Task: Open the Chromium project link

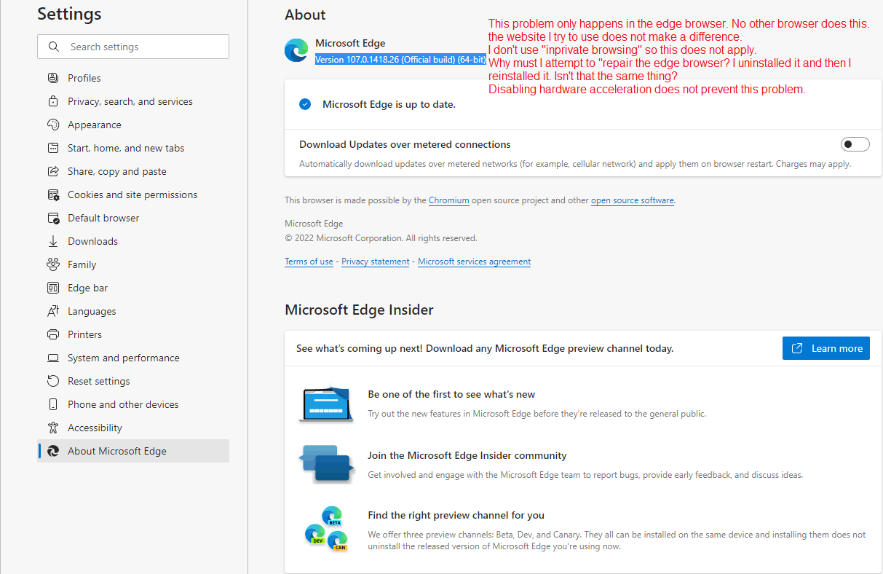Action: tap(448, 200)
